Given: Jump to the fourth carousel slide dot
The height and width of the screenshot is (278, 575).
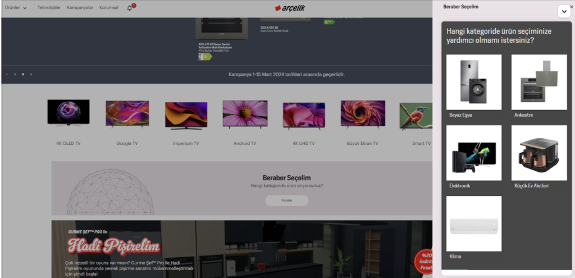Looking at the screenshot, I should tap(31, 74).
